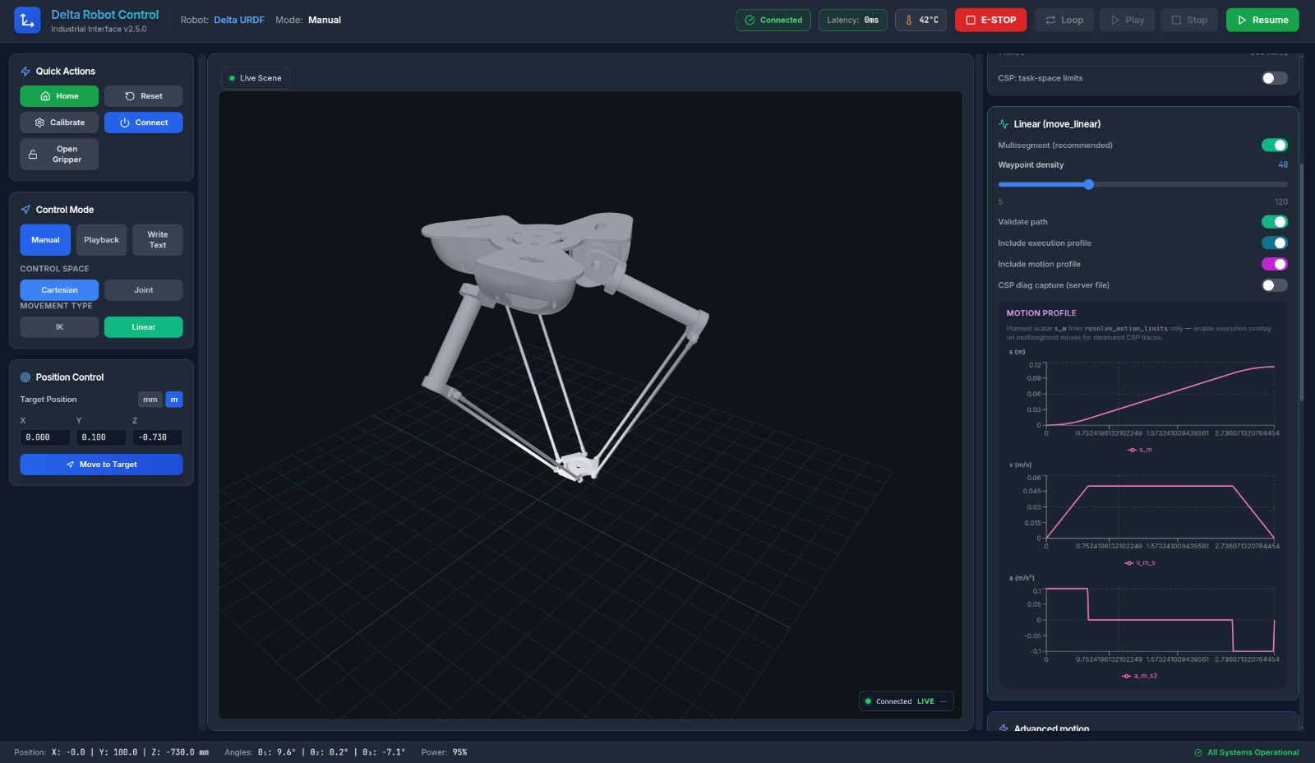Click the Reset button
Viewport: 1315px width, 763px height.
point(144,96)
